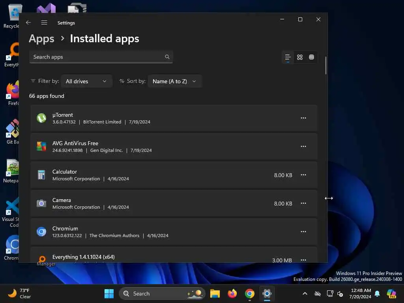Open more options for Chromium
Viewport: 404px width, 303px height.
[303, 232]
